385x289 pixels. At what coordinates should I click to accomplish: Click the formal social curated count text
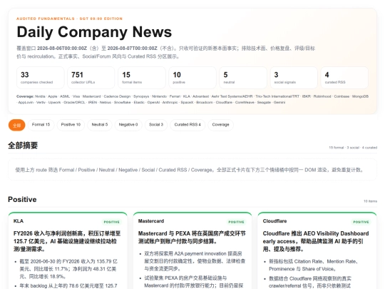click(x=353, y=148)
